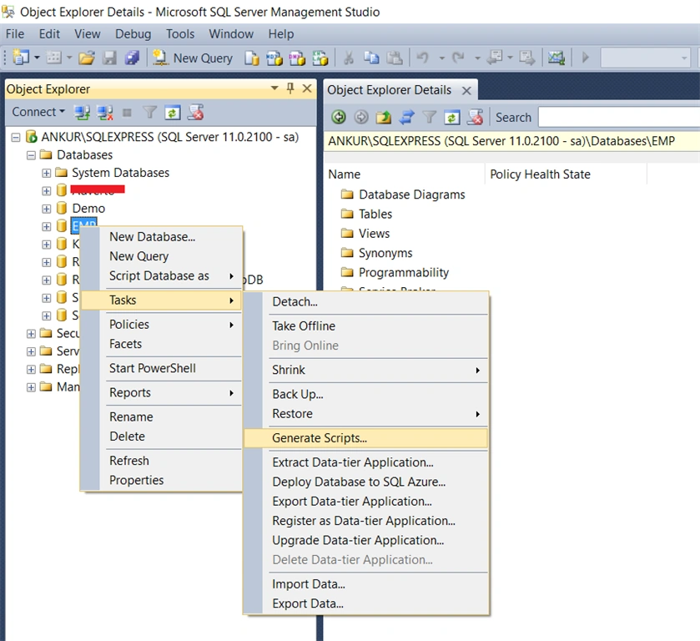The image size is (700, 641).
Task: Collapse the Databases tree node
Action: click(31, 155)
